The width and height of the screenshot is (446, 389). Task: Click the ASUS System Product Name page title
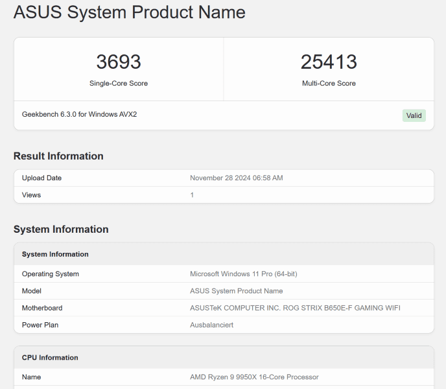130,12
